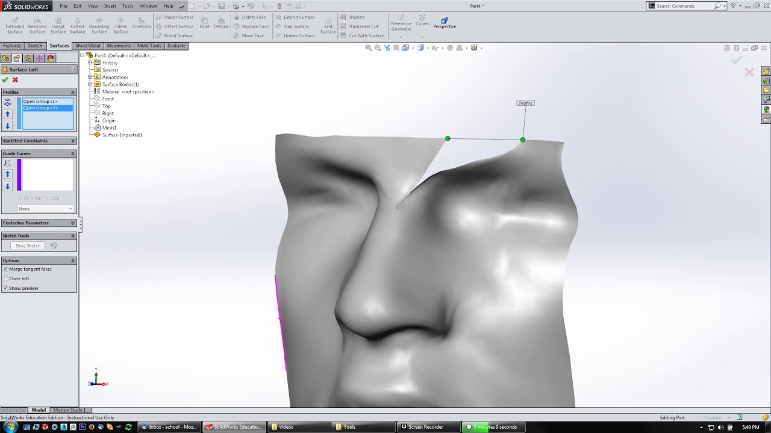Viewport: 771px width, 433px height.
Task: Toggle Perspective view
Action: point(445,23)
